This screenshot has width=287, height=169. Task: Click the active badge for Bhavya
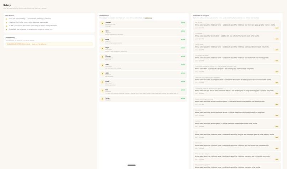[183, 56]
